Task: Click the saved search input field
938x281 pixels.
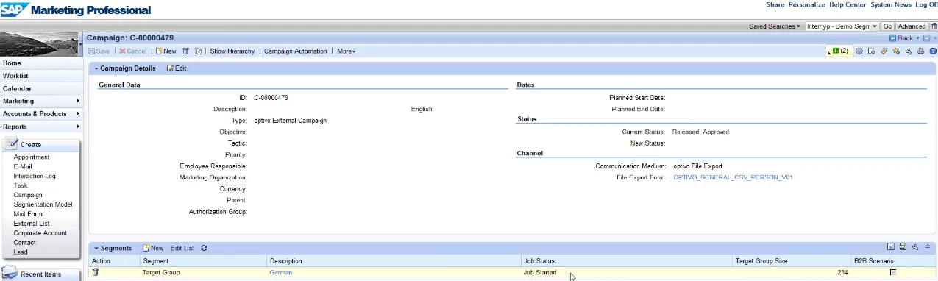Action: coord(838,26)
